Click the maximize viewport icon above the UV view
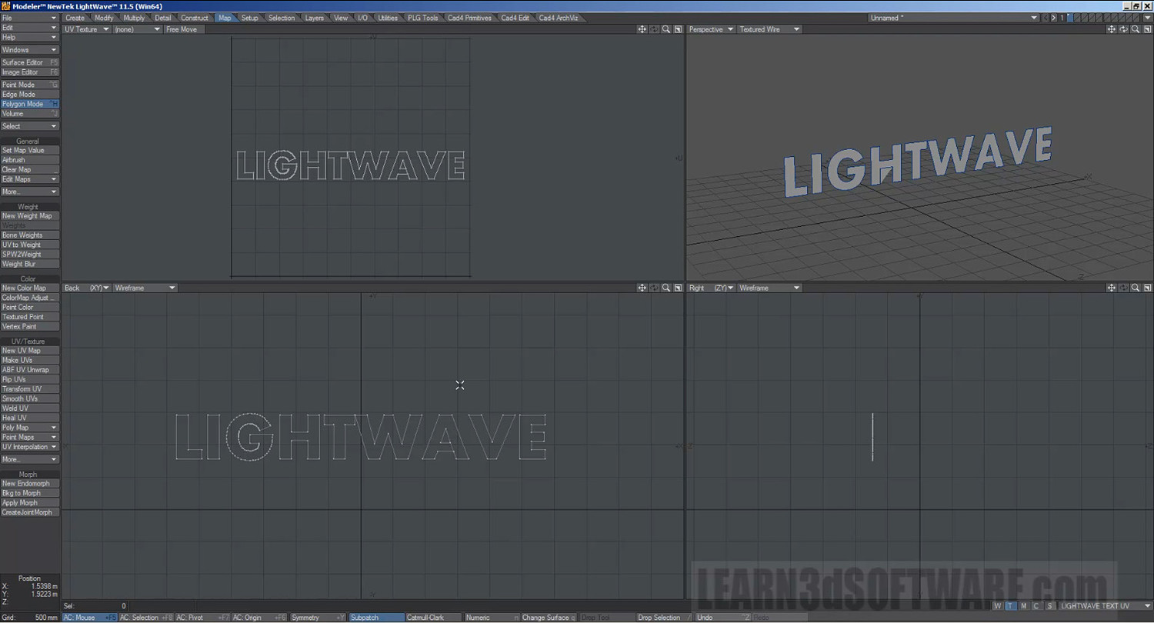The width and height of the screenshot is (1154, 623). point(677,28)
